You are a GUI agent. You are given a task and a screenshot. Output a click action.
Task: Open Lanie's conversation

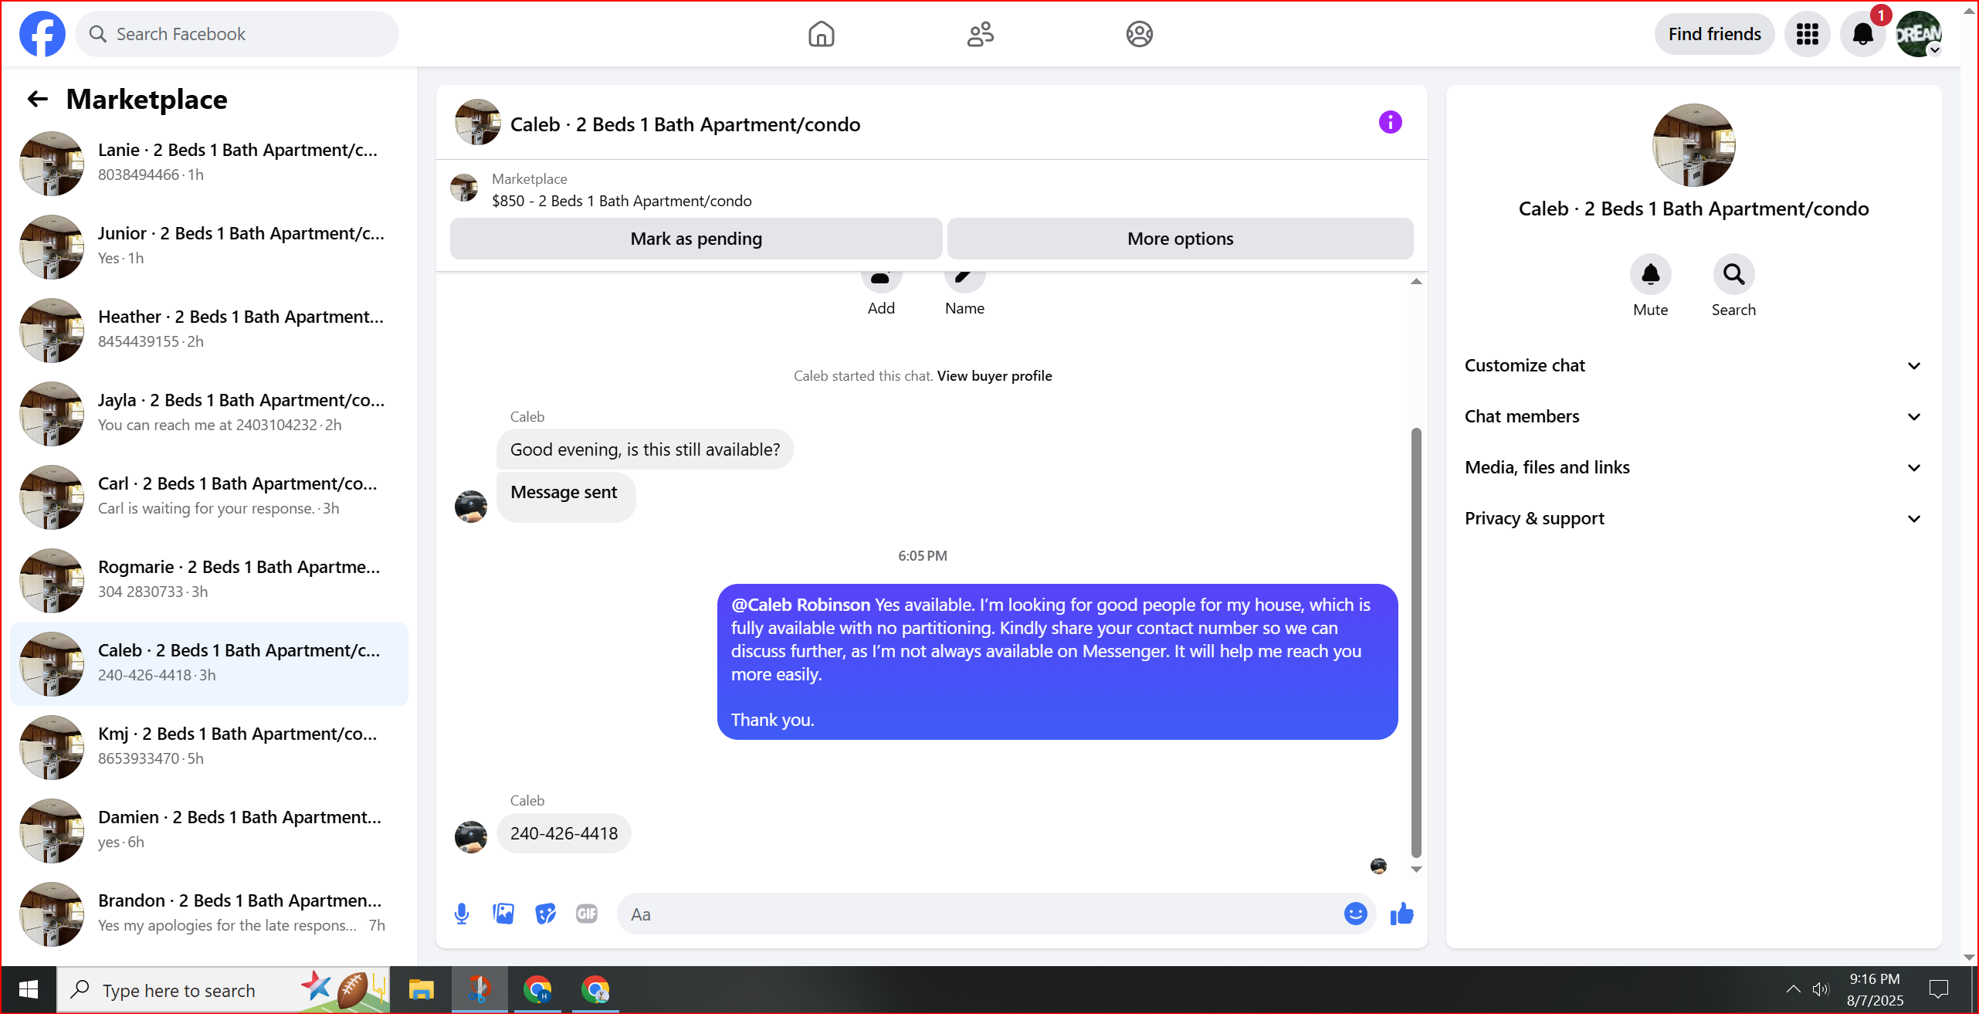tap(209, 162)
